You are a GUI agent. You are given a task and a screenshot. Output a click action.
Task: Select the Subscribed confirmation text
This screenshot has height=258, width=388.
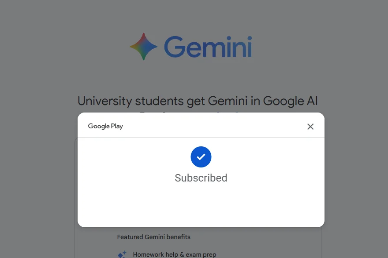(201, 178)
